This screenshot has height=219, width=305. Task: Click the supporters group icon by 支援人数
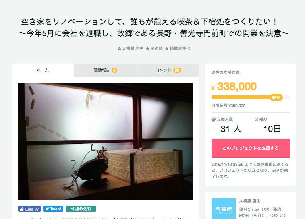(x=214, y=119)
